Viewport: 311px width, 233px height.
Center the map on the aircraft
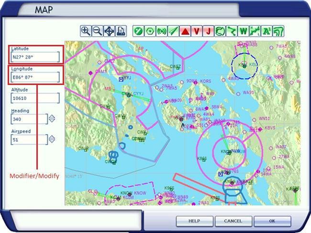pyautogui.click(x=109, y=31)
